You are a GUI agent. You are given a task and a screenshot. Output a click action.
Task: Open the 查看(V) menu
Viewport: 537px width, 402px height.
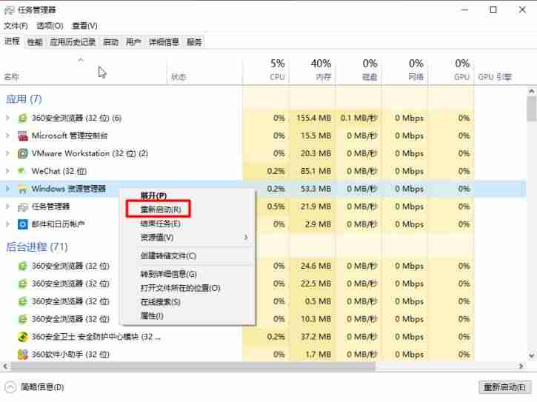point(84,26)
